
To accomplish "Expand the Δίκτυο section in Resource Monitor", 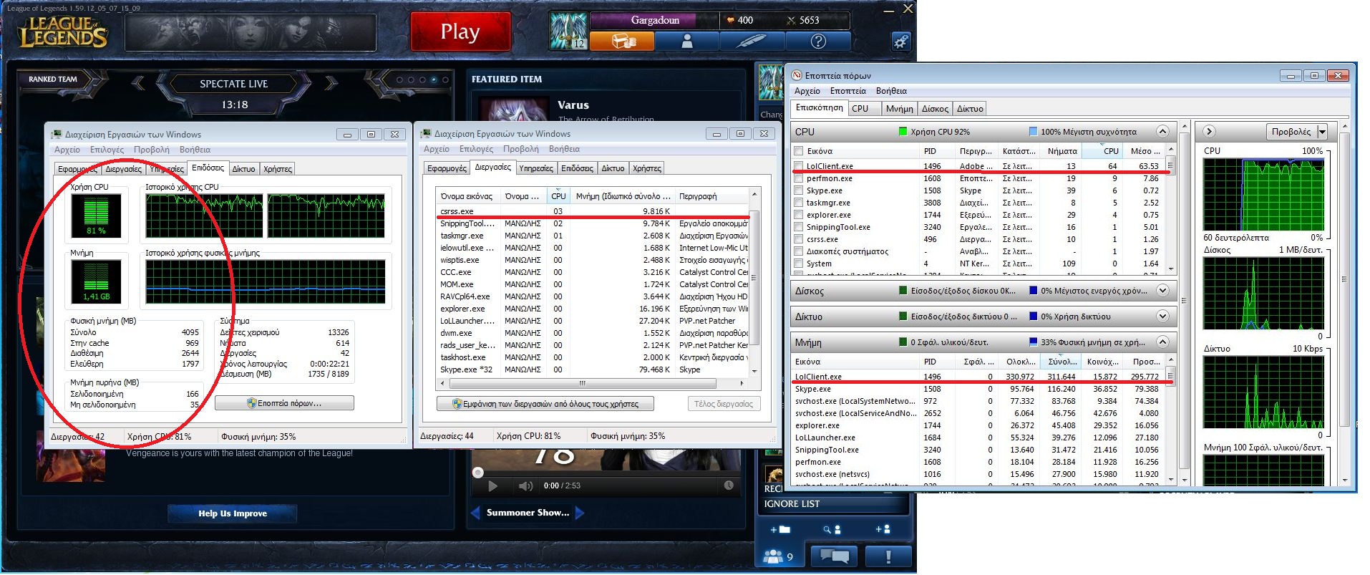I will [1162, 316].
